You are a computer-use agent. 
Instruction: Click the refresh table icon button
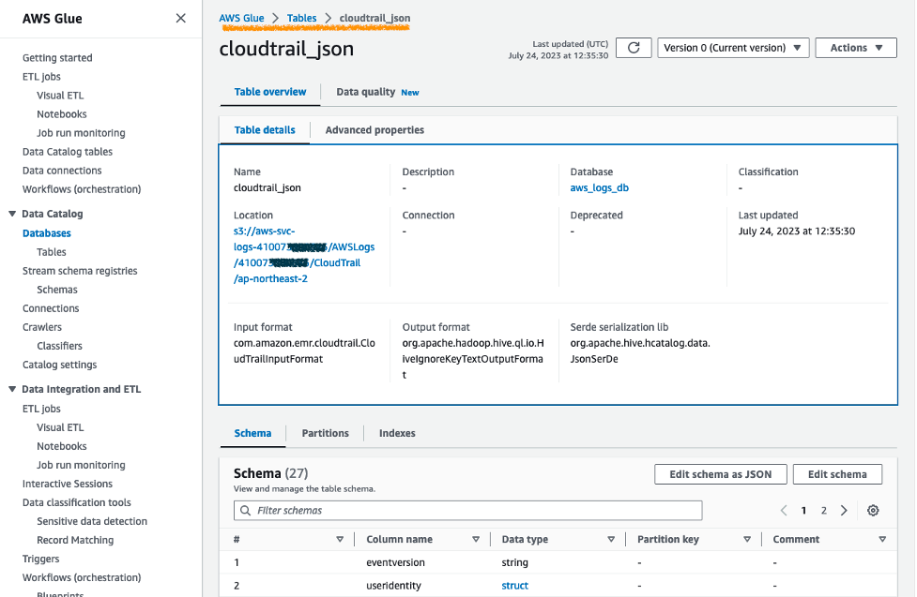tap(634, 48)
